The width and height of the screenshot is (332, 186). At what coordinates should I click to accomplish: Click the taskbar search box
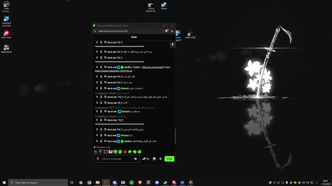[38, 183]
